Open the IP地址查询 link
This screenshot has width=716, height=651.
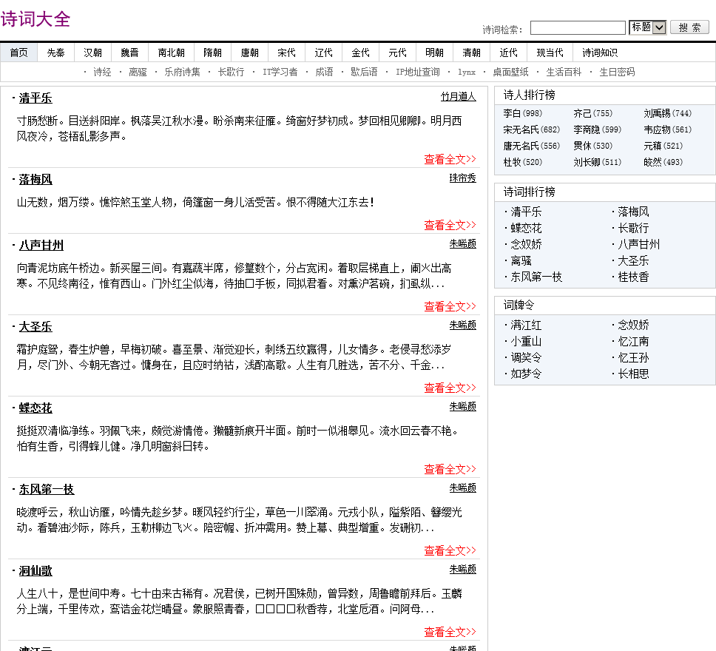[417, 72]
